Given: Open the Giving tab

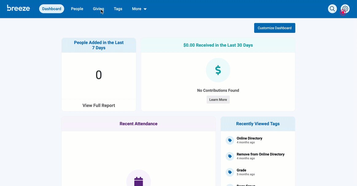Looking at the screenshot, I should pyautogui.click(x=98, y=9).
